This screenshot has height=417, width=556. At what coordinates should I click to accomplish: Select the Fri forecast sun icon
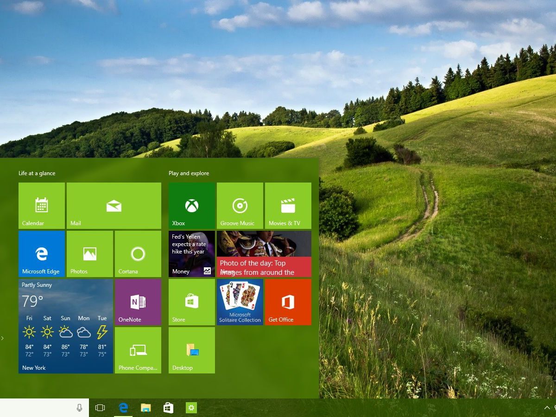pos(29,332)
